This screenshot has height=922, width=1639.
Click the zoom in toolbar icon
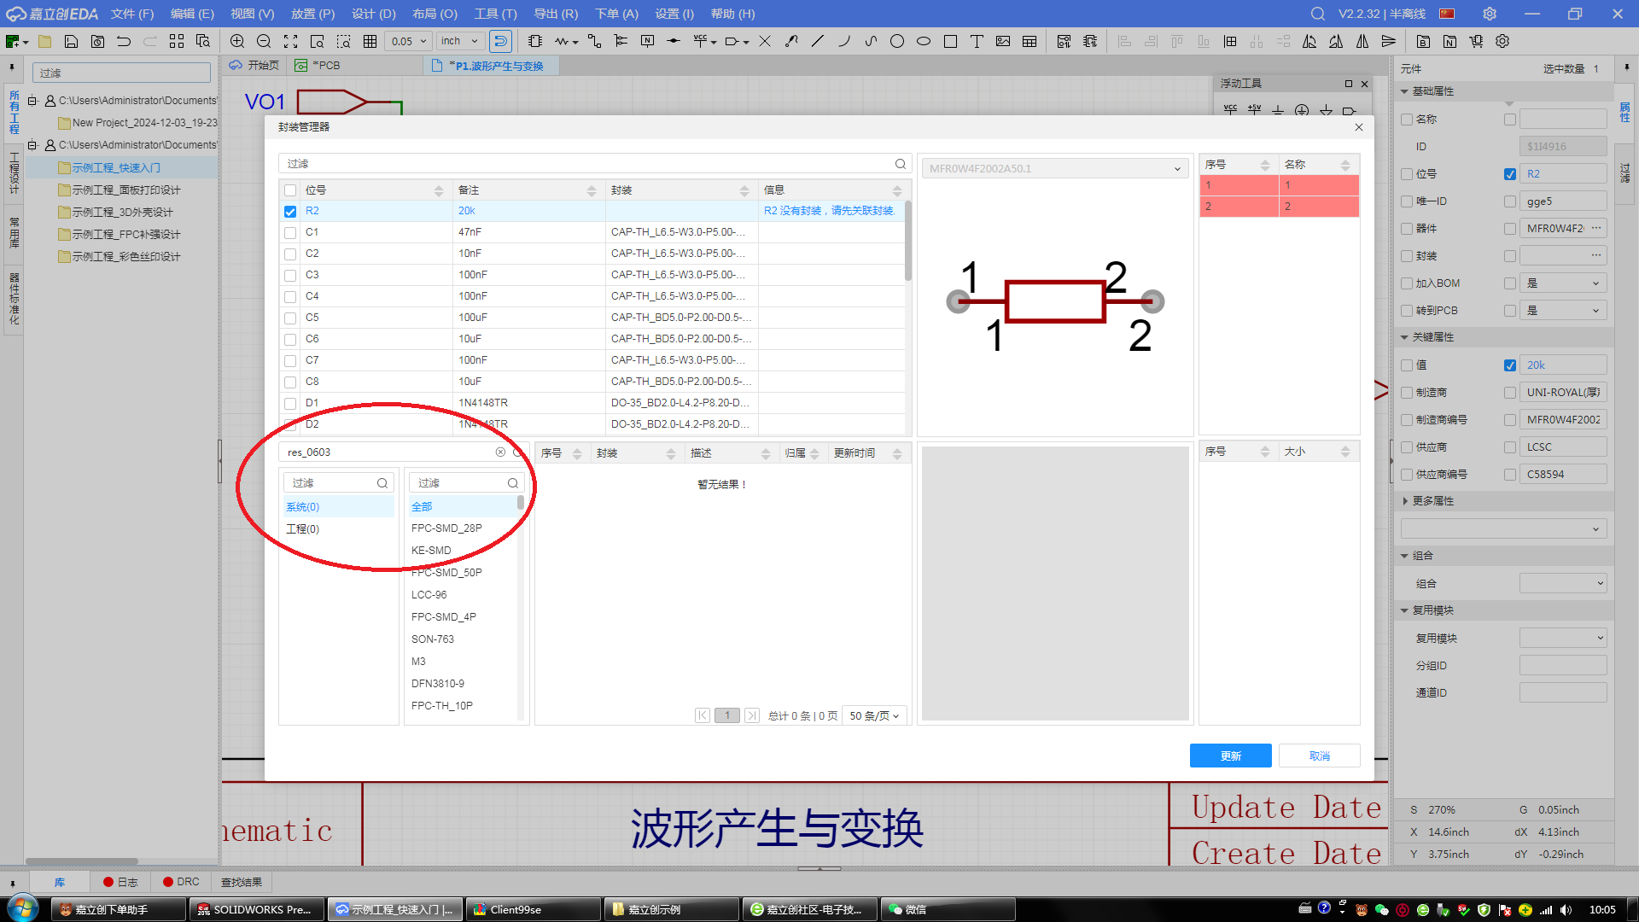pyautogui.click(x=237, y=41)
